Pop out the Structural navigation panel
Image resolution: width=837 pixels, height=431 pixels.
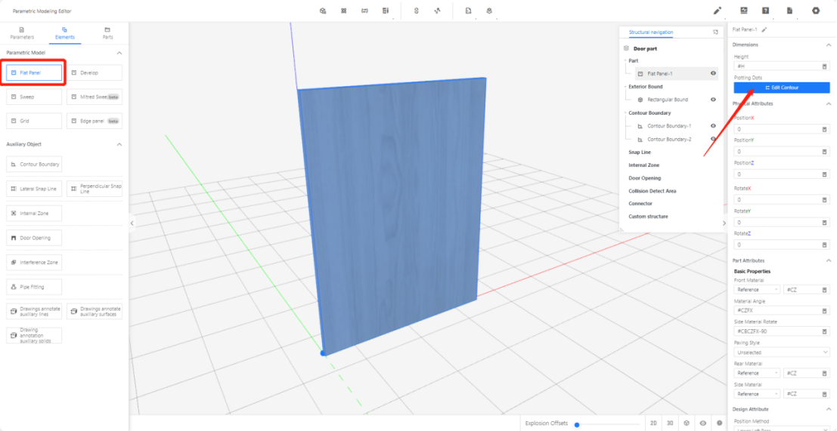(x=715, y=32)
